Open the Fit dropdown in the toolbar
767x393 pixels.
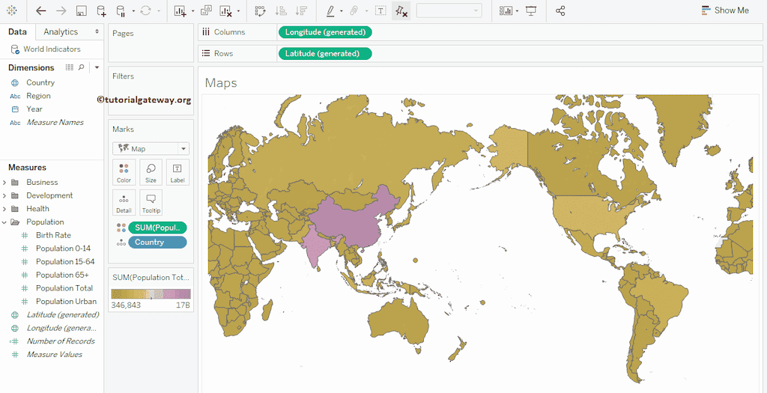pos(449,10)
